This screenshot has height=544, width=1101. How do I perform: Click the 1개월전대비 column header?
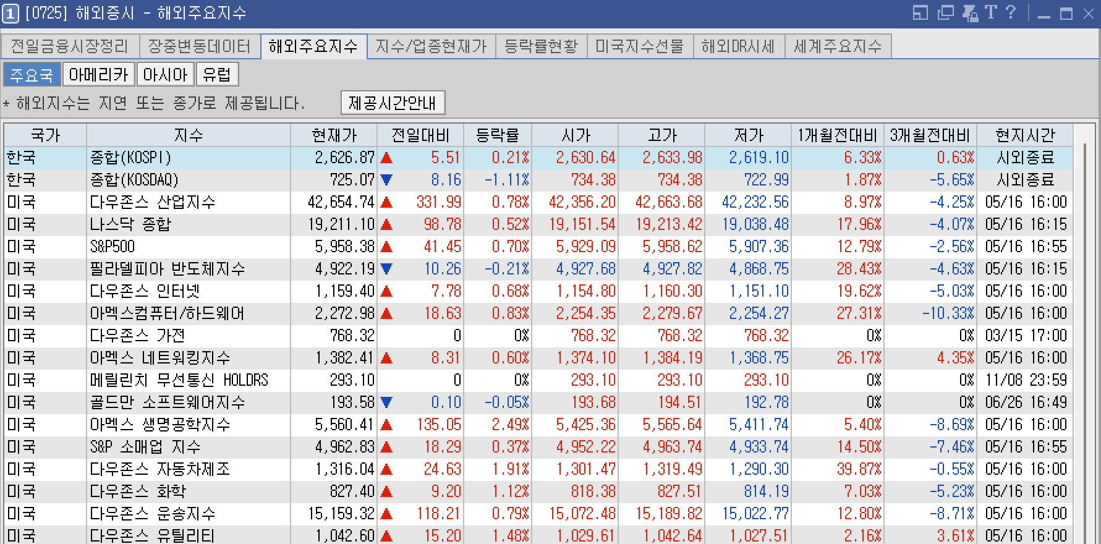pyautogui.click(x=838, y=135)
